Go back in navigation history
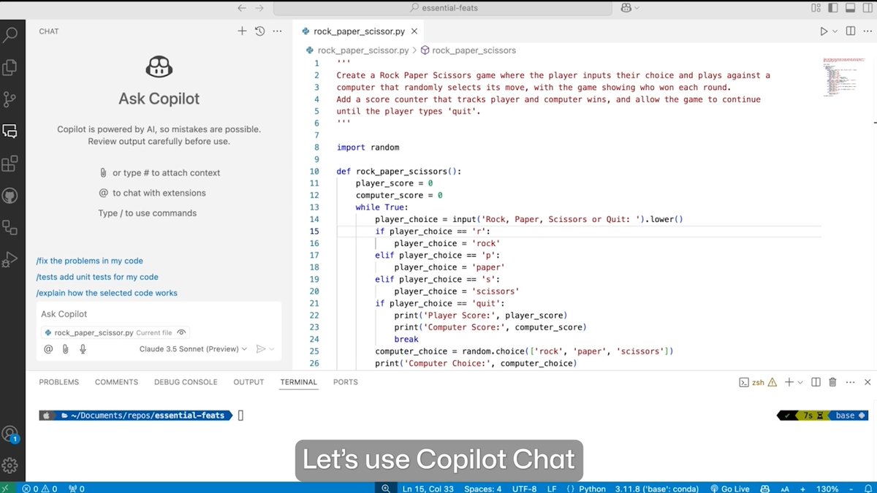 click(242, 8)
